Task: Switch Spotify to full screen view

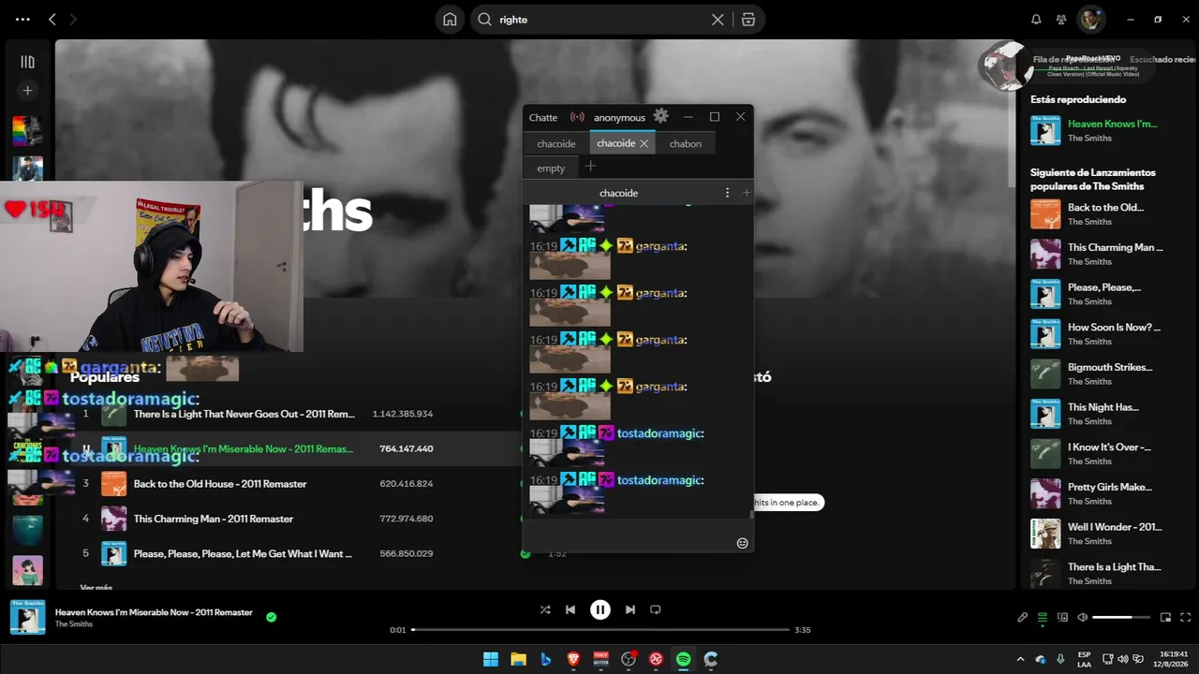Action: pyautogui.click(x=1186, y=618)
